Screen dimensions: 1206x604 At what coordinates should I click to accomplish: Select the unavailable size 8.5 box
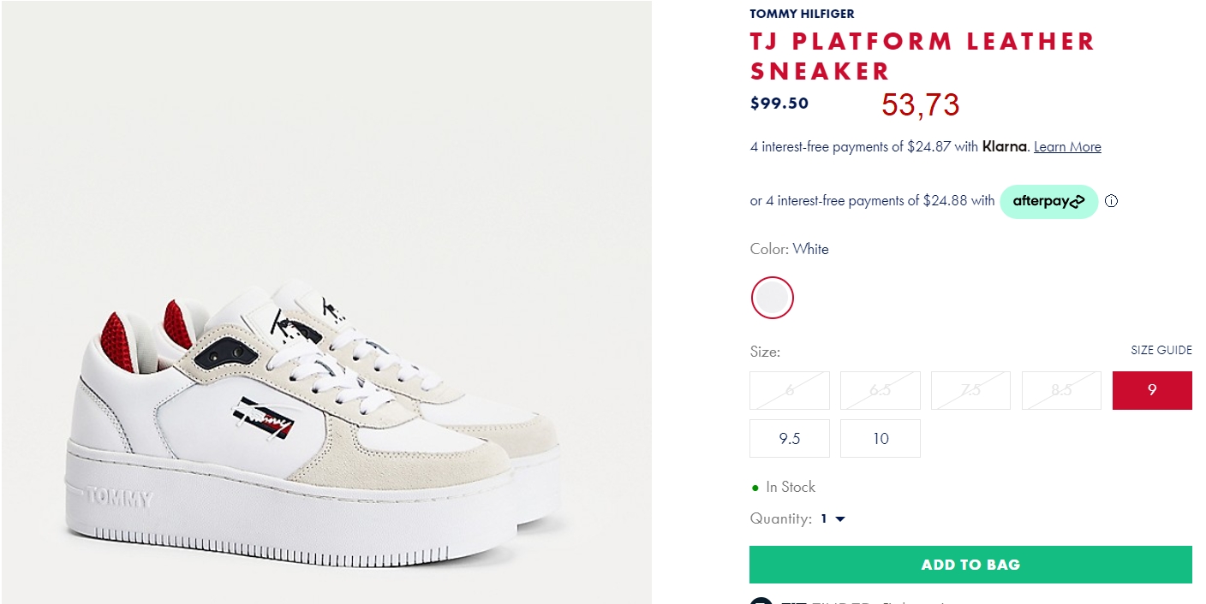(1061, 390)
